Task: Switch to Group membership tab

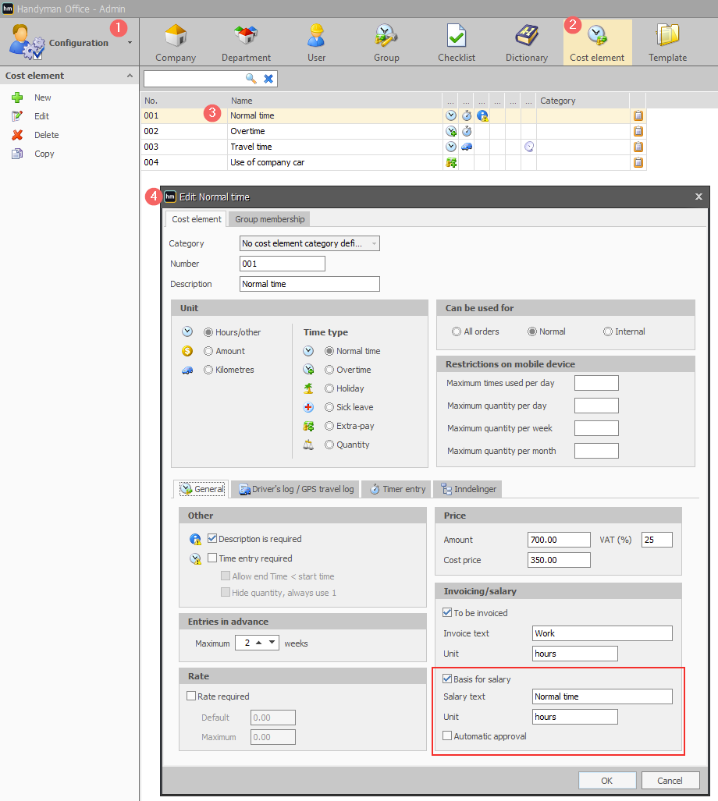Action: [x=269, y=219]
